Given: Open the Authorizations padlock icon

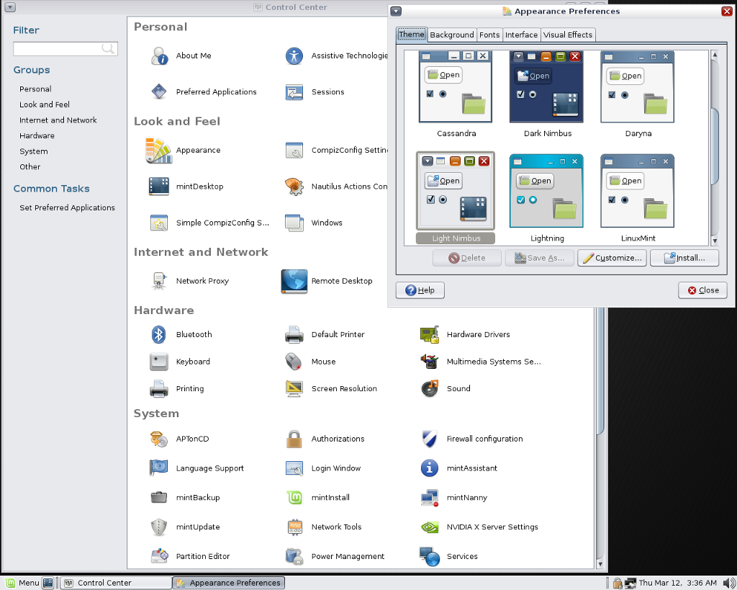Looking at the screenshot, I should (x=294, y=439).
